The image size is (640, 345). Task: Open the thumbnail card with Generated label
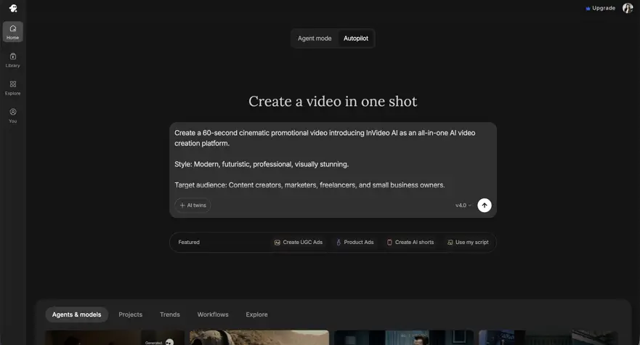[115, 338]
